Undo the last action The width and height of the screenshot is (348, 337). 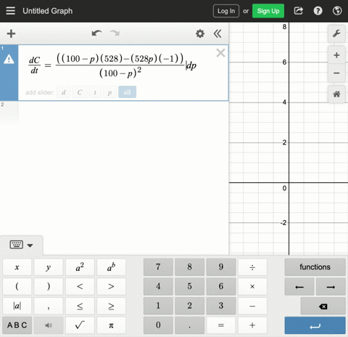click(x=96, y=33)
